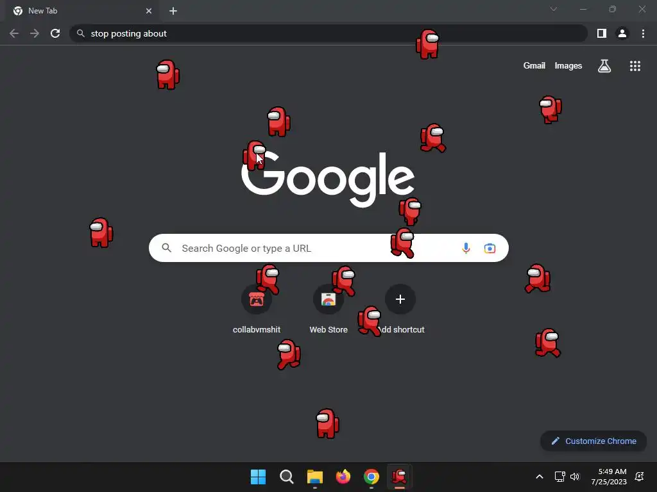Add a new shortcut with plus icon
This screenshot has height=492, width=657.
(x=400, y=299)
